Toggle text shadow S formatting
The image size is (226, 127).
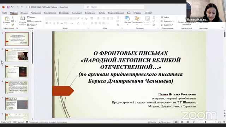click(x=58, y=23)
